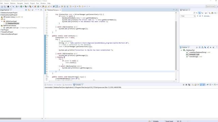Open the New Java Class dropdown arrow
Image resolution: width=218 pixels, height=122 pixels.
(x=40, y=6)
